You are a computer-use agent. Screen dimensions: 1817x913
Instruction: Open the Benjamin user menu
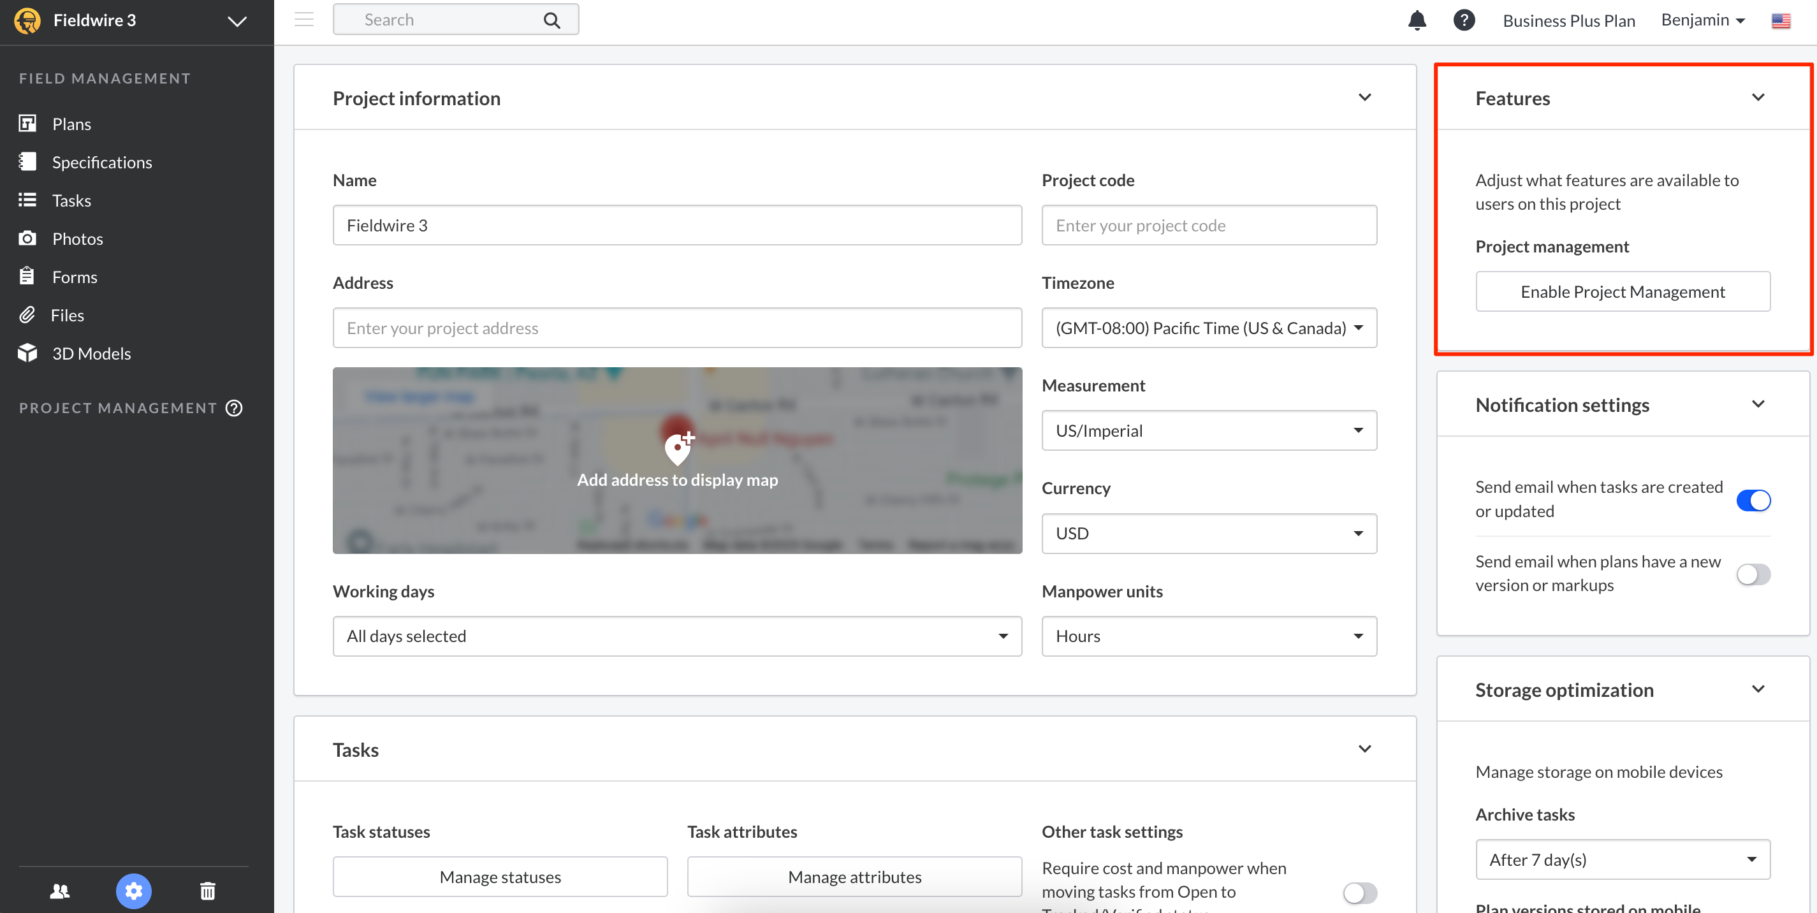tap(1702, 20)
